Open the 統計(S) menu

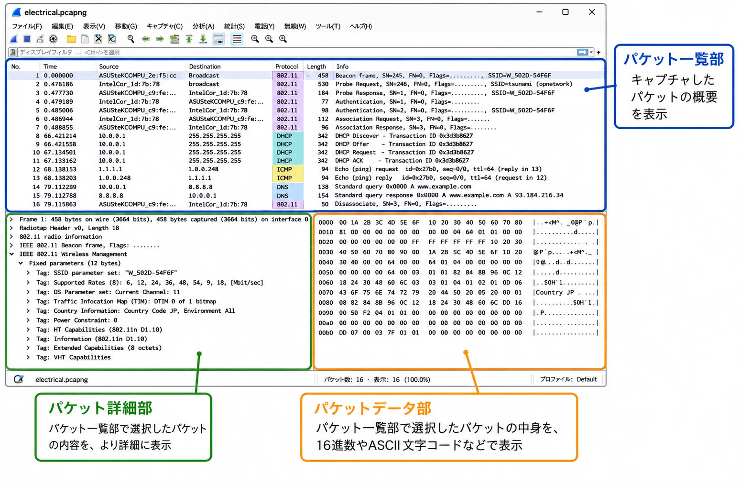point(234,26)
